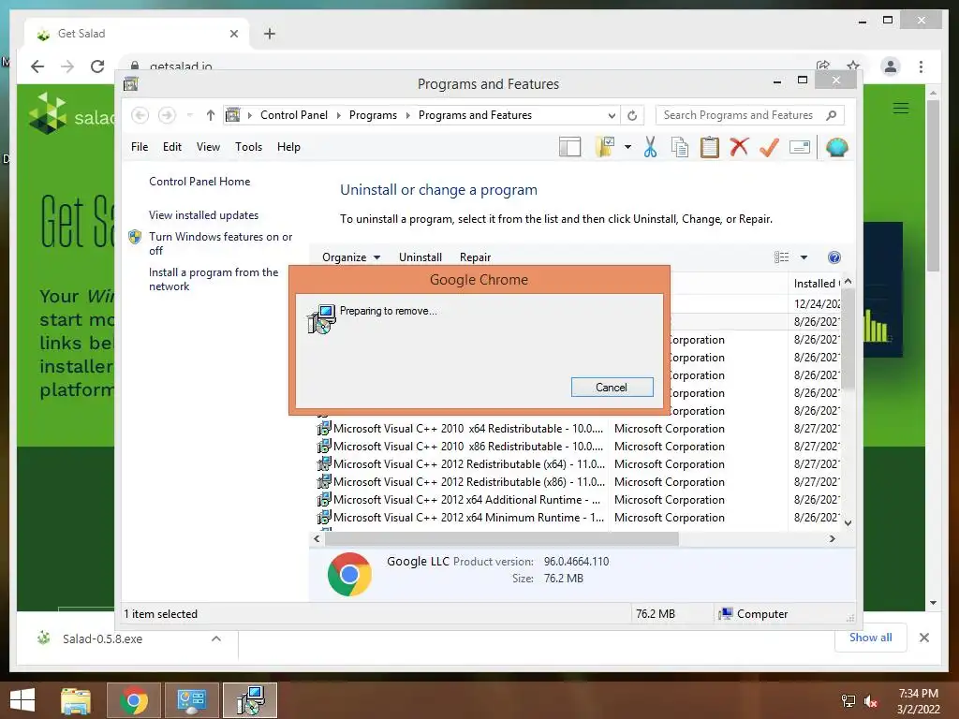
Task: Close the Chrome downloads bar
Action: pyautogui.click(x=924, y=638)
